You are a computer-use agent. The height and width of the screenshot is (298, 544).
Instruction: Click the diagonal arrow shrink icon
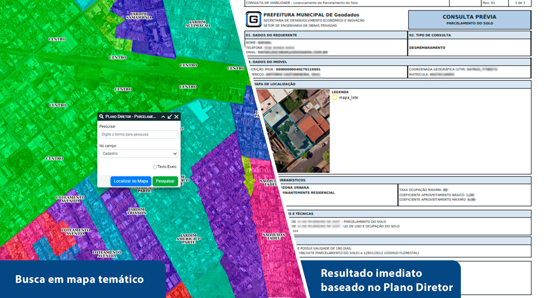(x=170, y=117)
